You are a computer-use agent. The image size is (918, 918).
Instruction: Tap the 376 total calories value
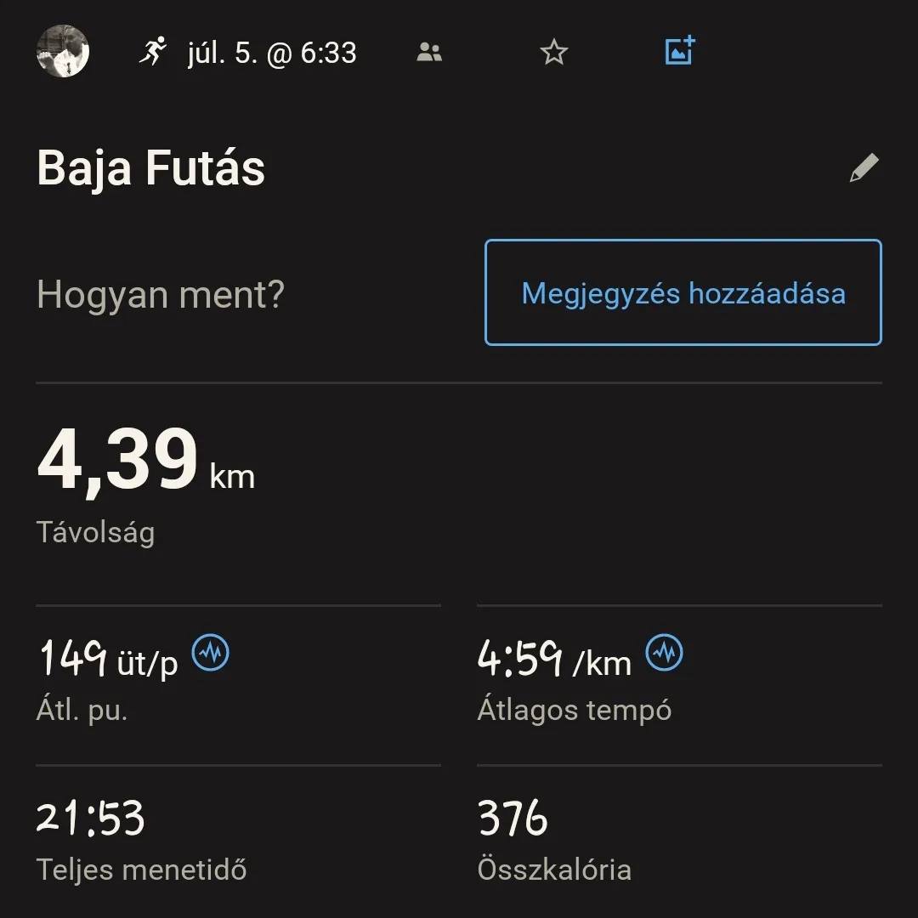pos(513,818)
